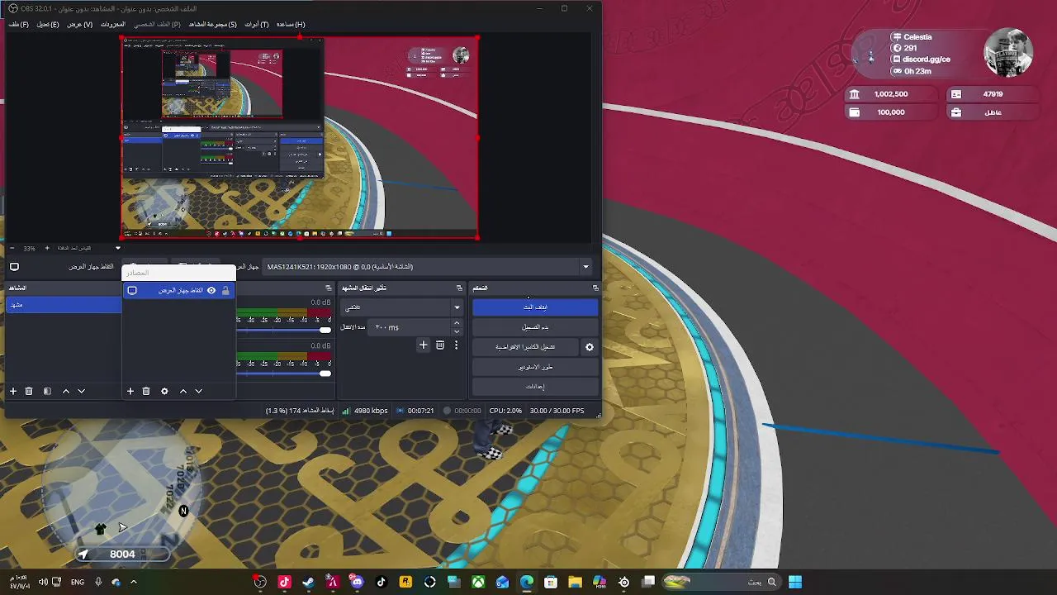
Task: Pop out the Scene Transitions dock icon
Action: pyautogui.click(x=459, y=288)
